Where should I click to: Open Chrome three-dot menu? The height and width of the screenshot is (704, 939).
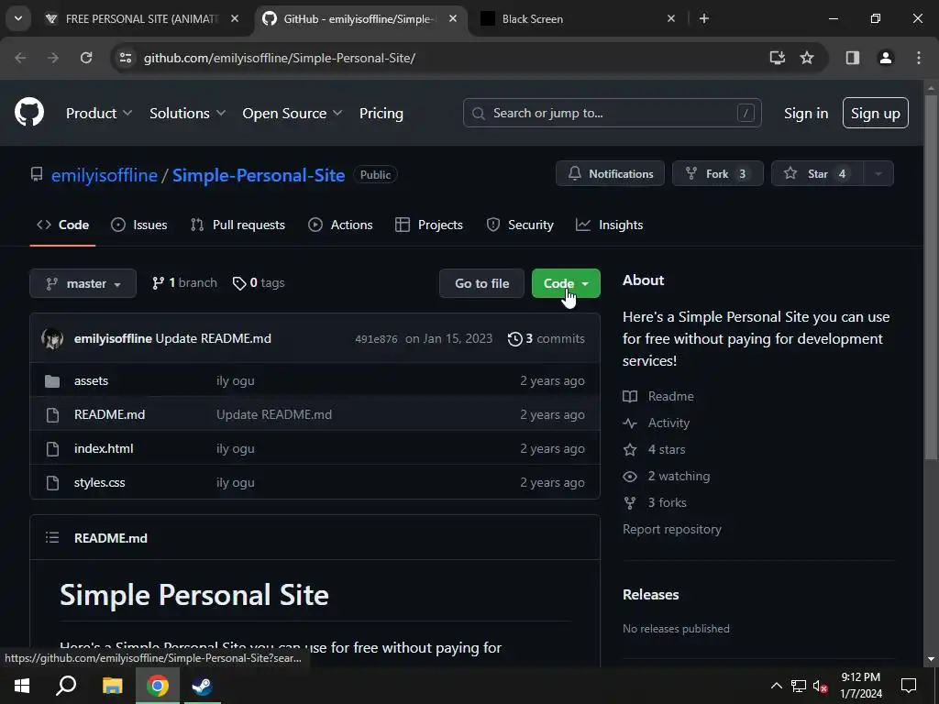pos(919,58)
